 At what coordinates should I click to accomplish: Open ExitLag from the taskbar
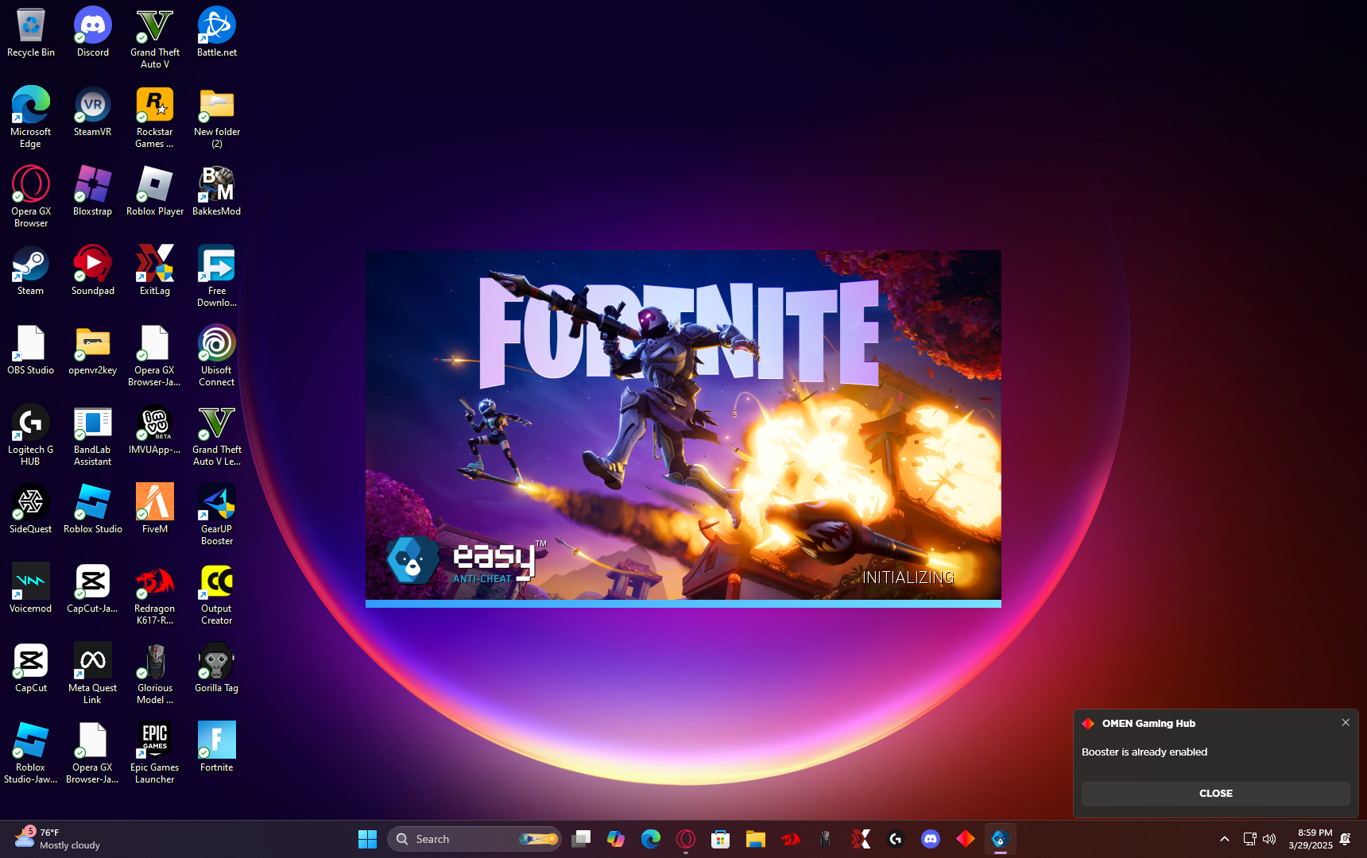pos(861,839)
